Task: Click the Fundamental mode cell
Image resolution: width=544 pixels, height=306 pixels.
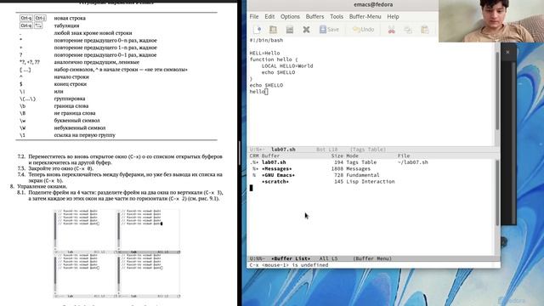Action: (363, 175)
